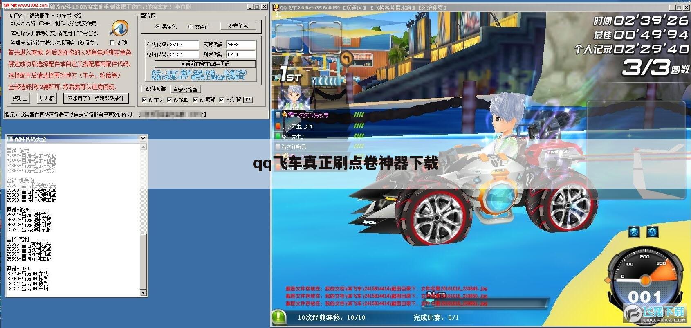
Task: Click the 完成比赛: 0/1 task text
Action: pyautogui.click(x=436, y=317)
